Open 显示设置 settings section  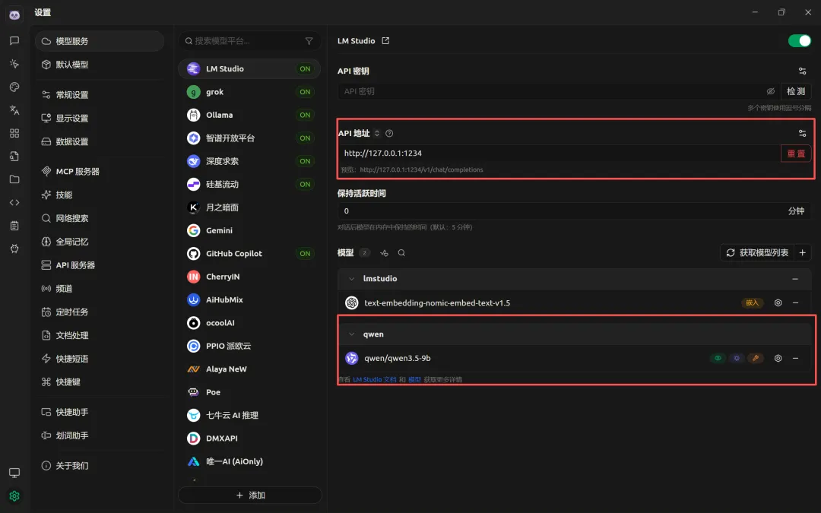100,119
